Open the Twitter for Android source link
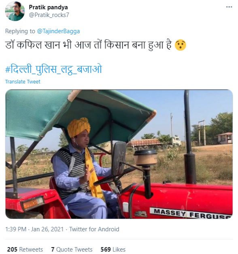This screenshot has width=238, height=254. (94, 229)
